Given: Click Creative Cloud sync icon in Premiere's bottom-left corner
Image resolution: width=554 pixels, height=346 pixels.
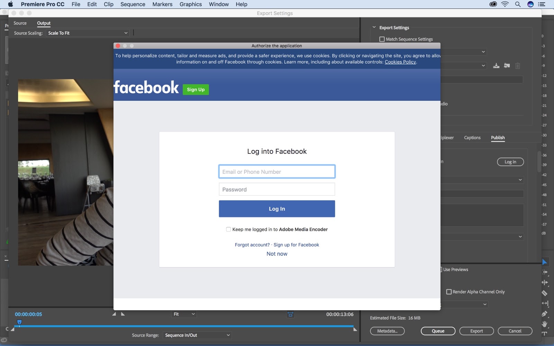Looking at the screenshot, I should 4,340.
